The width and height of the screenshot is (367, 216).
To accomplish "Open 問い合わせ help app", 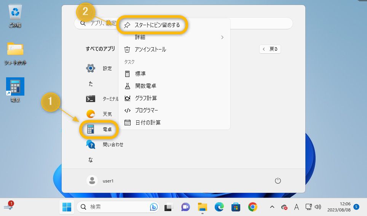I will tap(105, 144).
